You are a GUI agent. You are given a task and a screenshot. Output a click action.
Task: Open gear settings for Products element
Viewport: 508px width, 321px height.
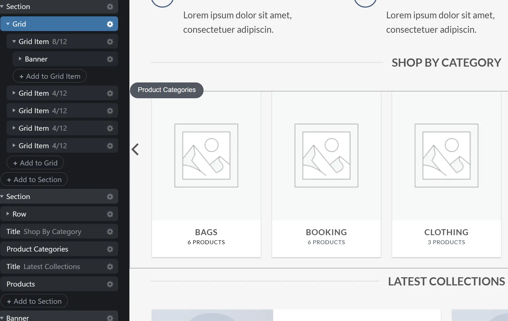(x=110, y=284)
